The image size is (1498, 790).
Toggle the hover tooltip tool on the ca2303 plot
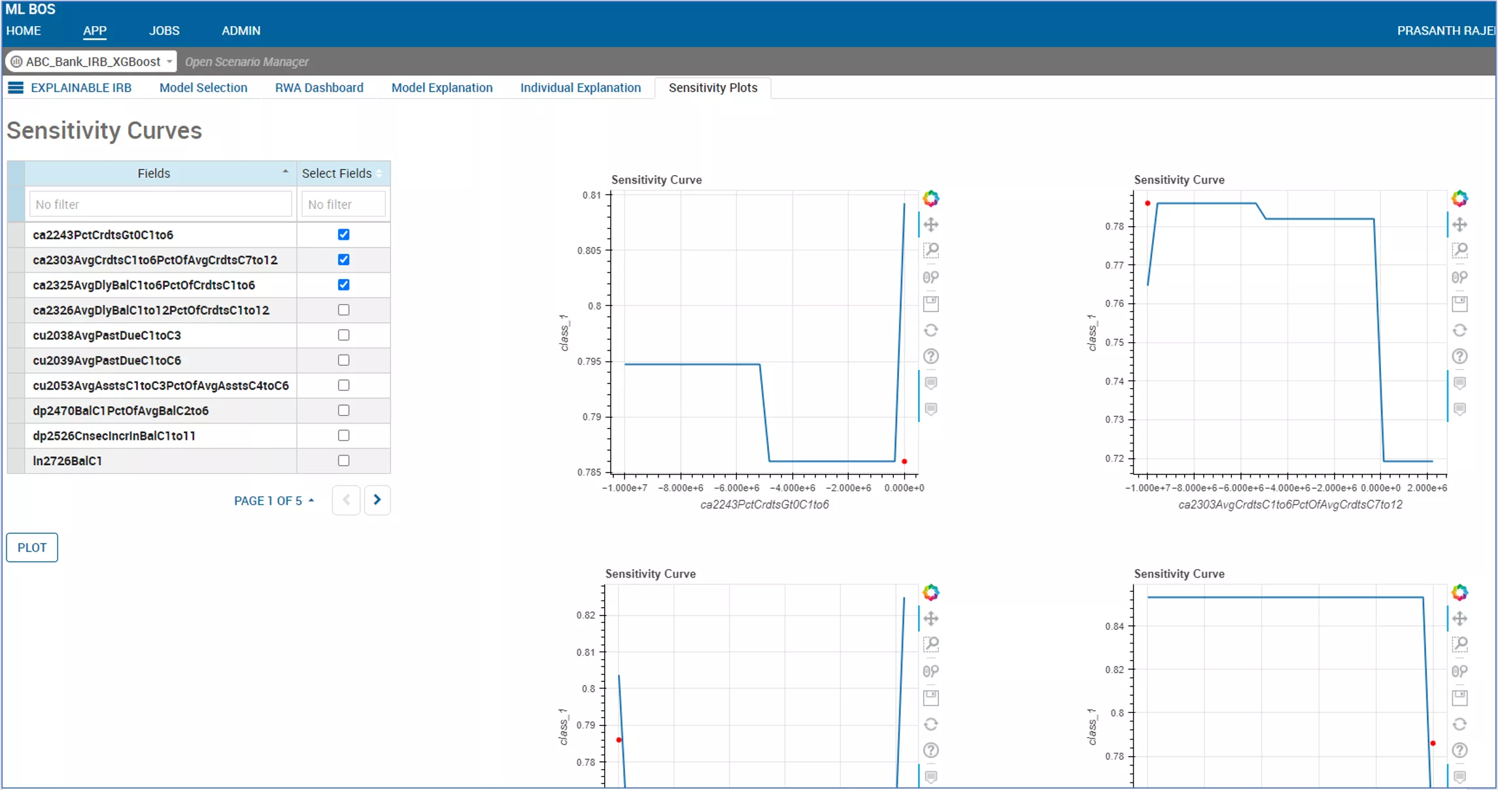point(1461,383)
